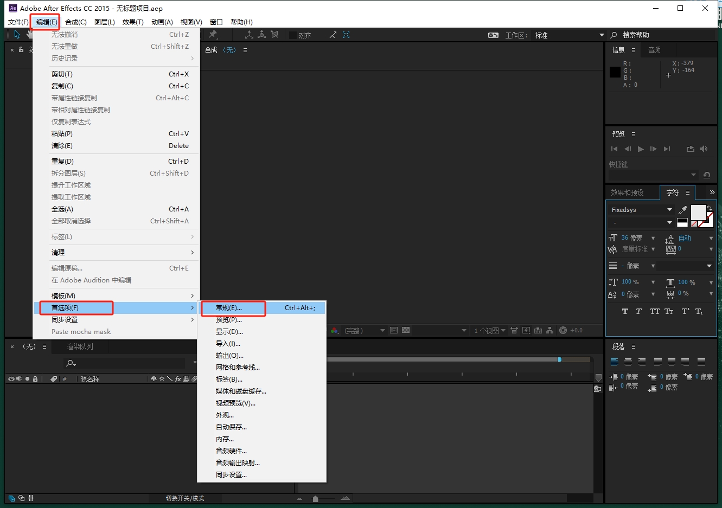Enable all caps text style

(655, 312)
